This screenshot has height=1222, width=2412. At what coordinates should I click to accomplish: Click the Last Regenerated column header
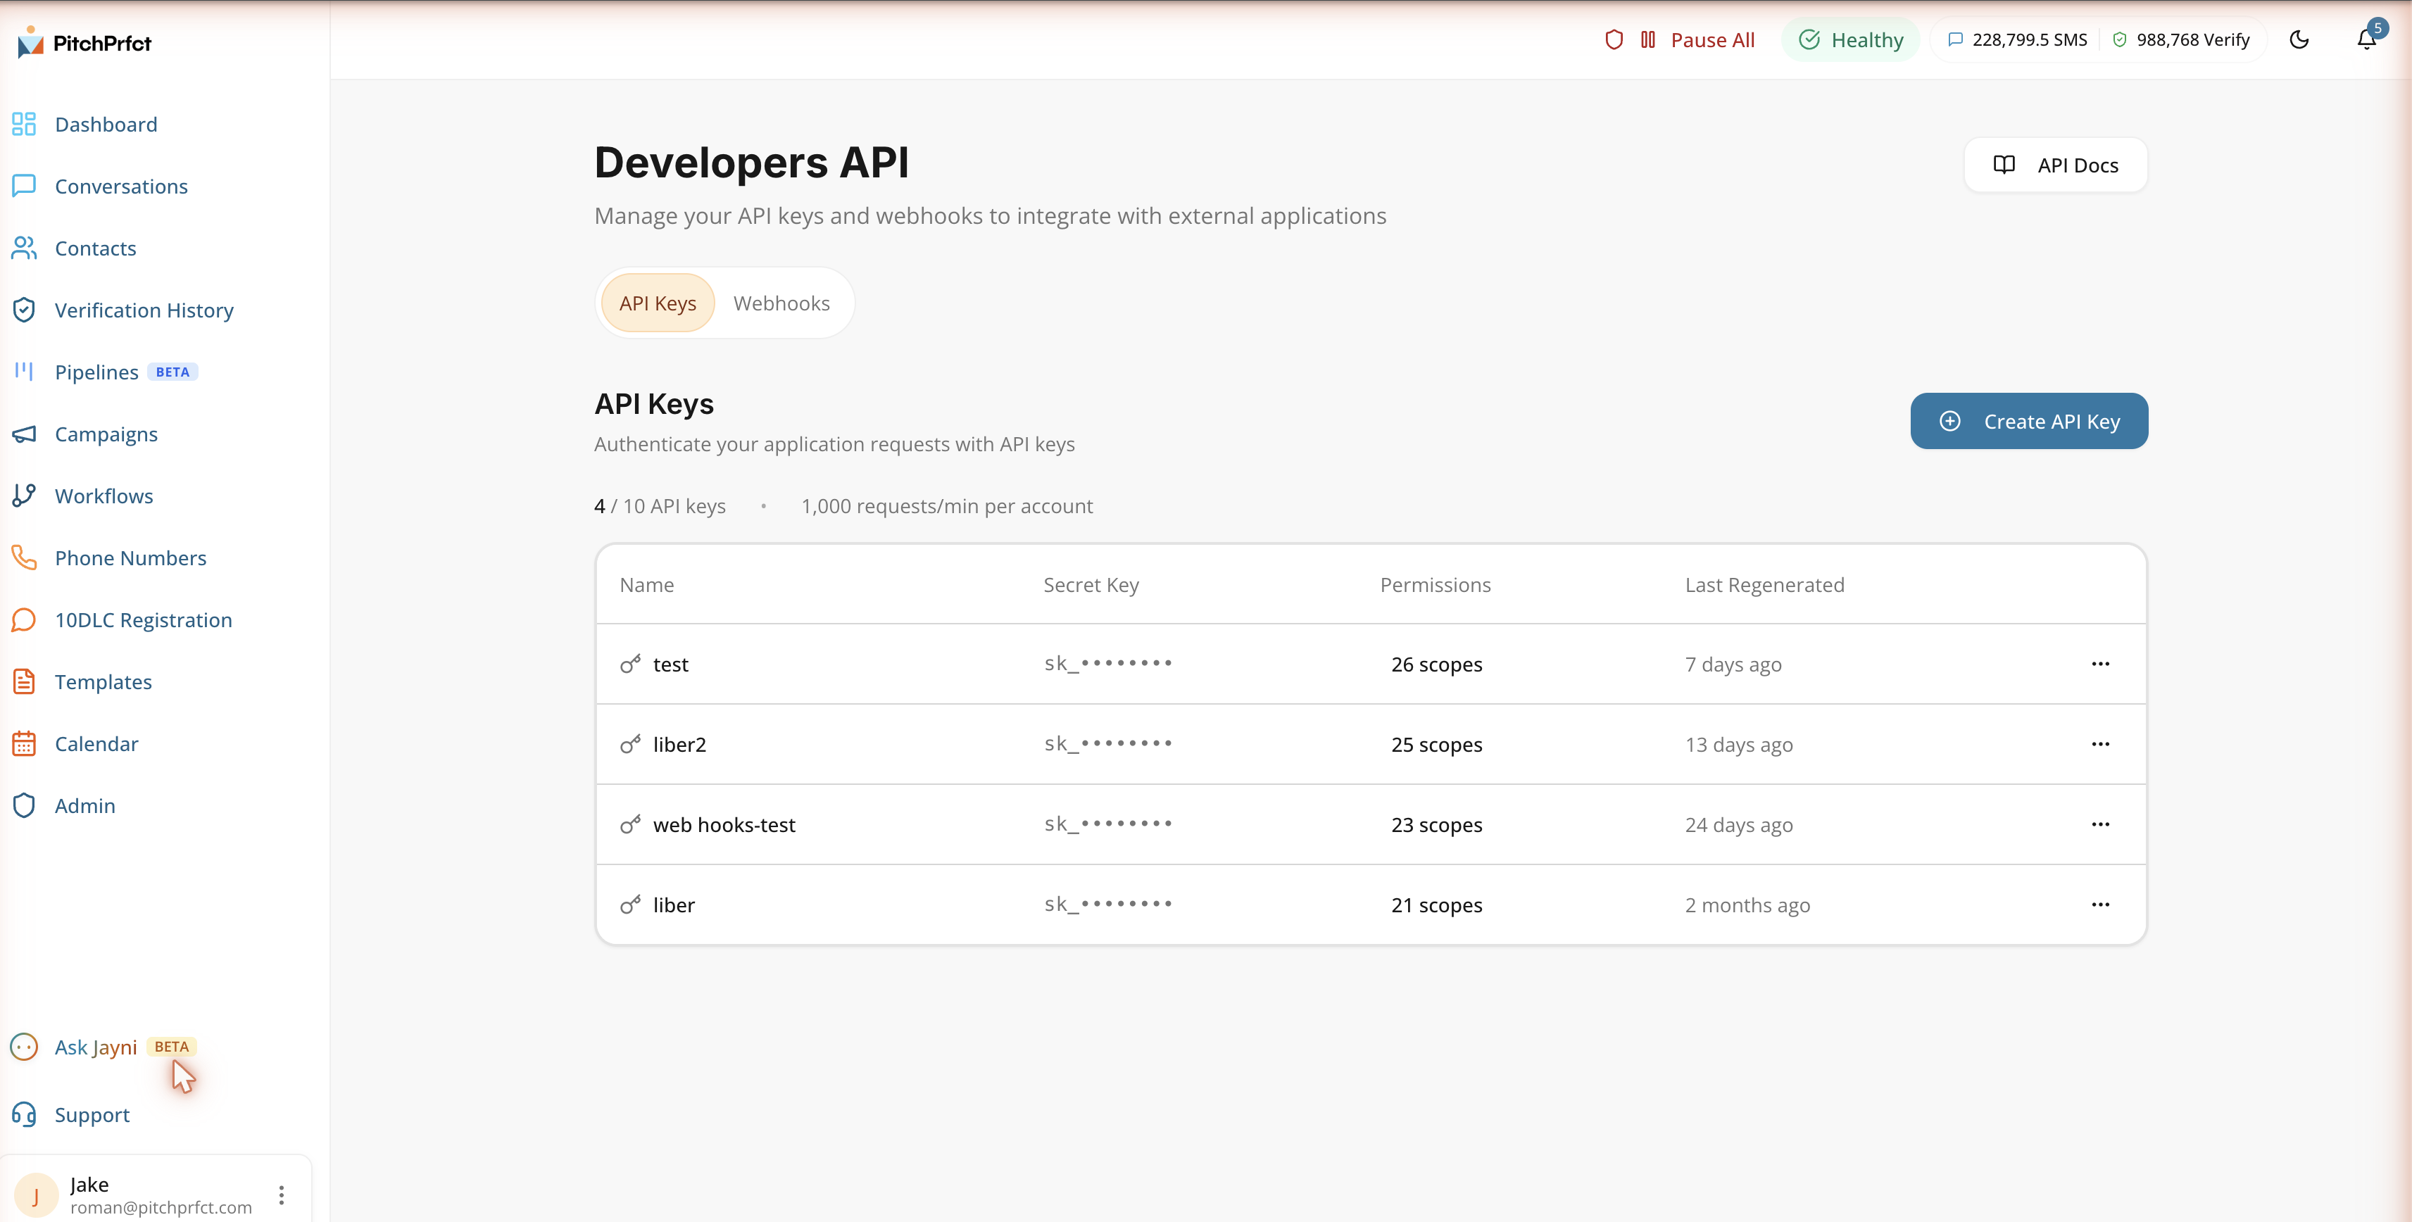coord(1764,584)
